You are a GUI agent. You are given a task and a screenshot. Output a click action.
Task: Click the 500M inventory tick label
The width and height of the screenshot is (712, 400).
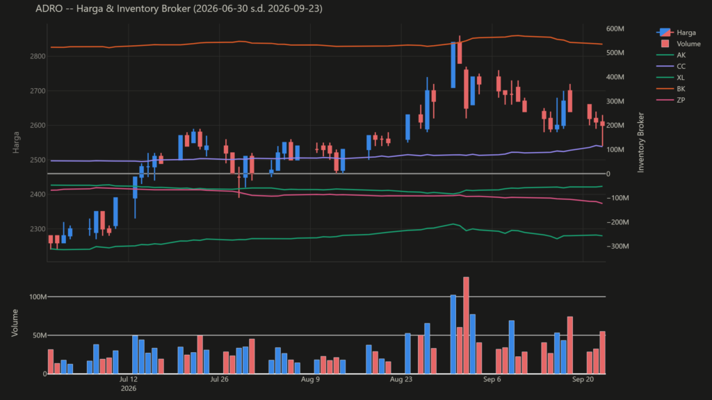pos(615,53)
